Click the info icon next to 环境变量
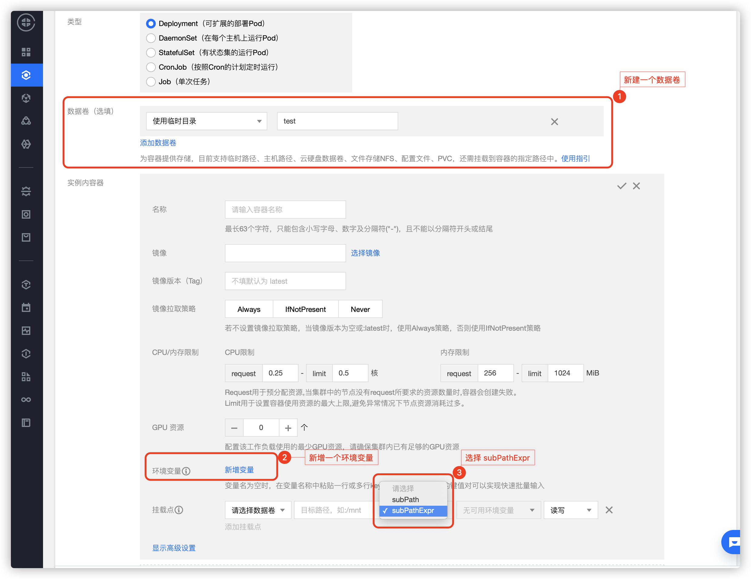This screenshot has width=751, height=579. [186, 471]
